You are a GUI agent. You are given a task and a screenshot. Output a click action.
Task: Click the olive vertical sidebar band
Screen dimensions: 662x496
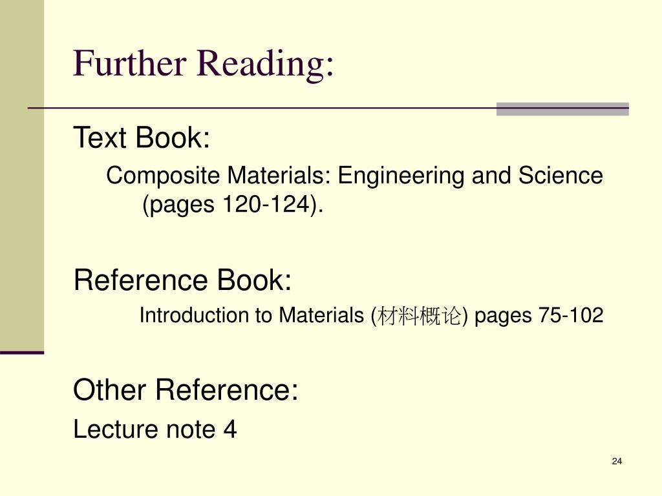click(x=22, y=175)
